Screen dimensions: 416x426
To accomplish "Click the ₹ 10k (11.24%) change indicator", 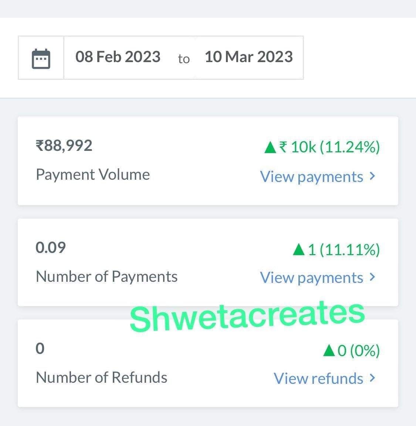I will pyautogui.click(x=329, y=147).
